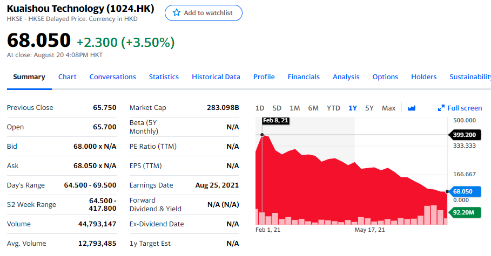
Task: Click the Bid value 68.000 x N/A
Action: coord(95,146)
